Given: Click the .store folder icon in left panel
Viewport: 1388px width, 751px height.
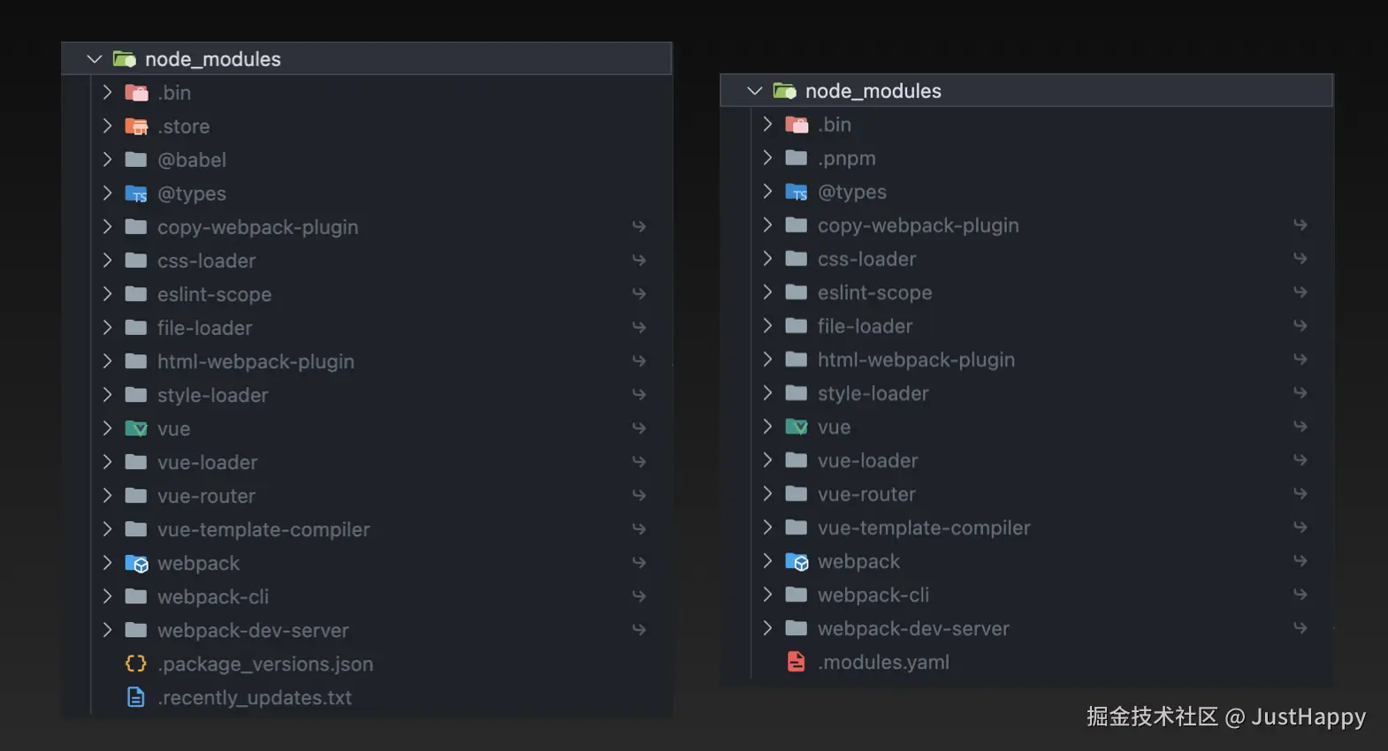Looking at the screenshot, I should (136, 126).
